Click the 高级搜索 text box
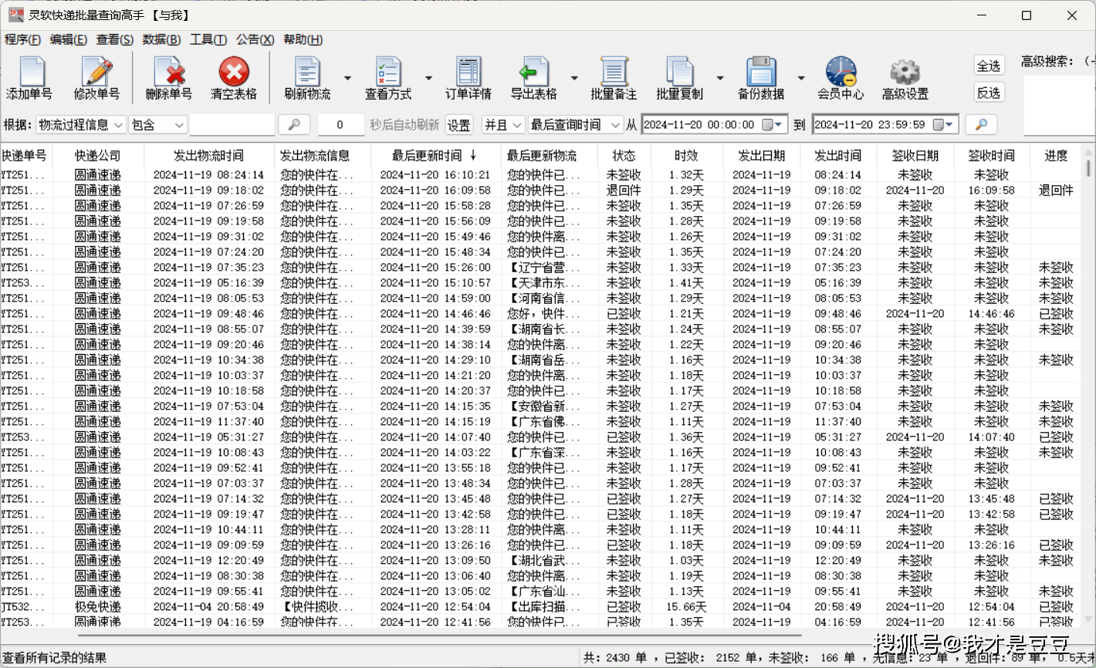Viewport: 1096px width, 668px height. click(x=1059, y=106)
